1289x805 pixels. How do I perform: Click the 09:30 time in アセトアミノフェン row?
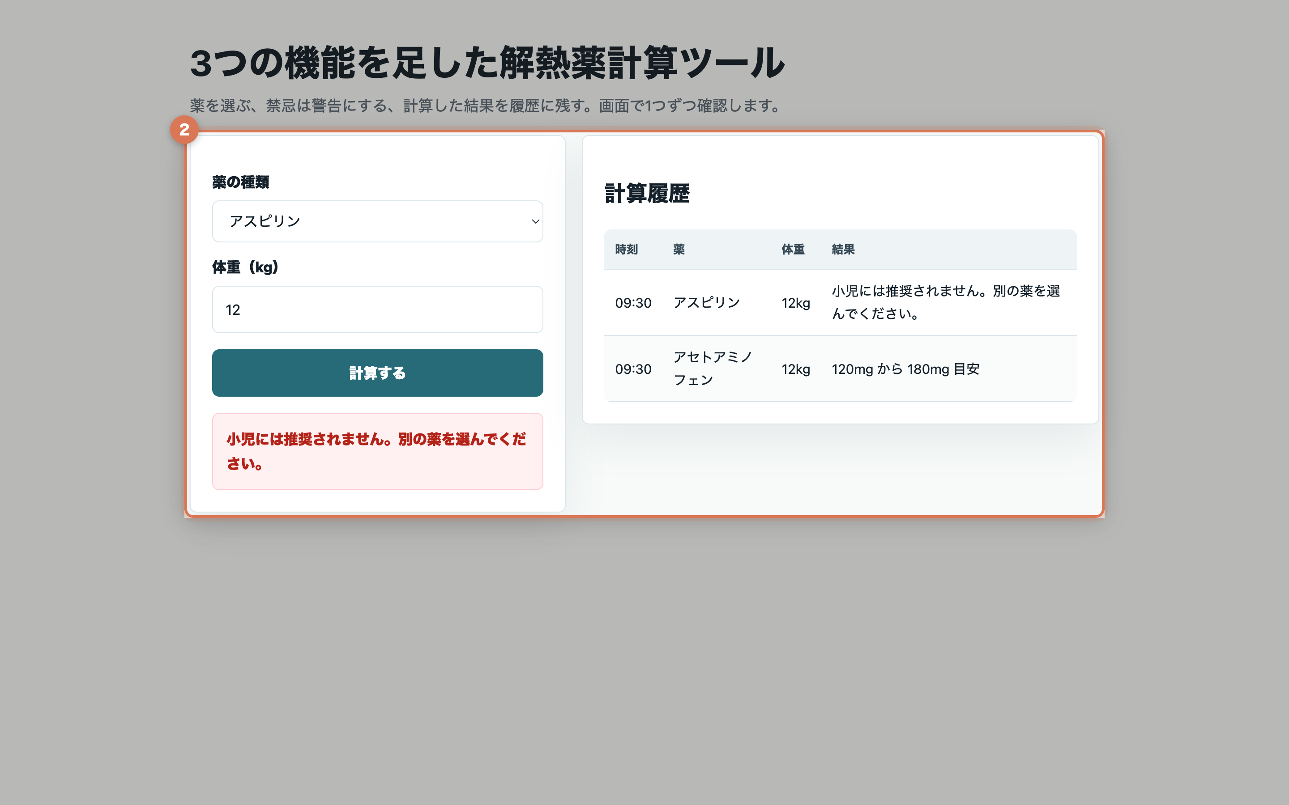(633, 369)
